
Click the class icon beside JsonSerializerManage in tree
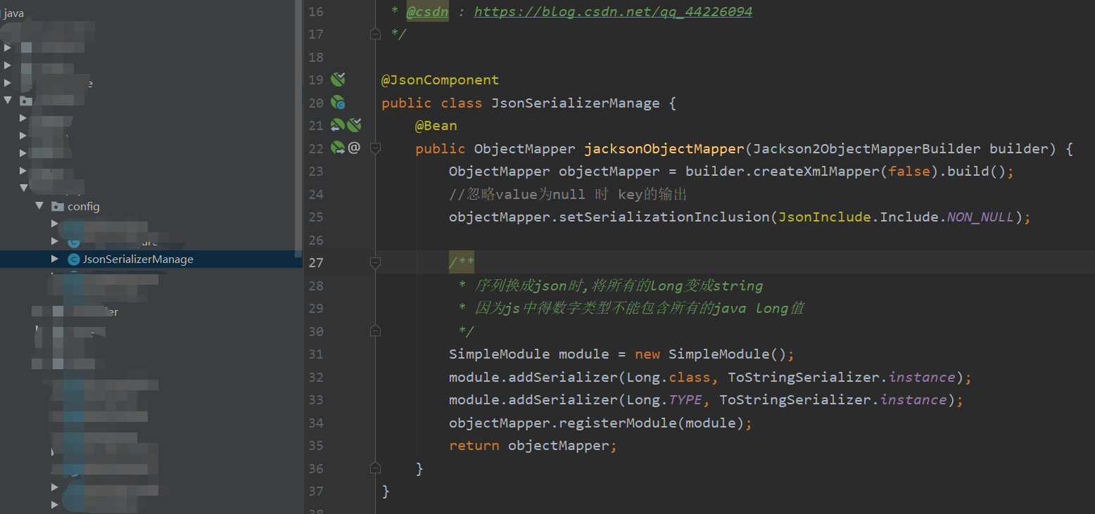74,259
